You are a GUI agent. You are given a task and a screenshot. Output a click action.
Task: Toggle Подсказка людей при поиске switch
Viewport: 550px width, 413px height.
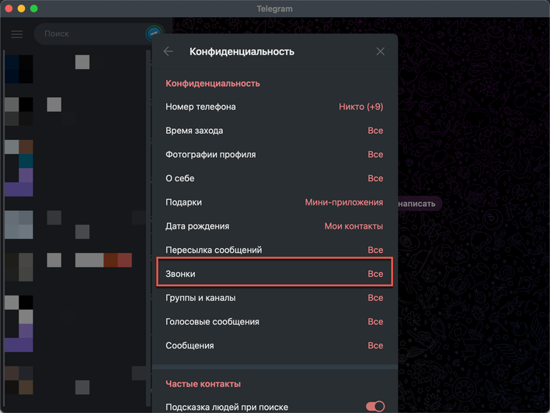click(375, 407)
